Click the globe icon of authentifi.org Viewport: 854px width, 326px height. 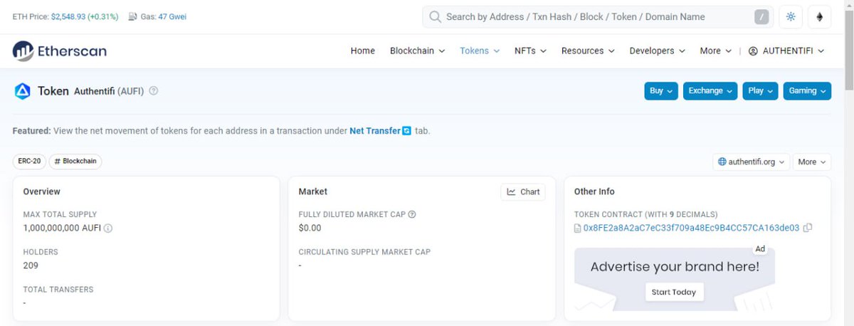[x=722, y=162]
